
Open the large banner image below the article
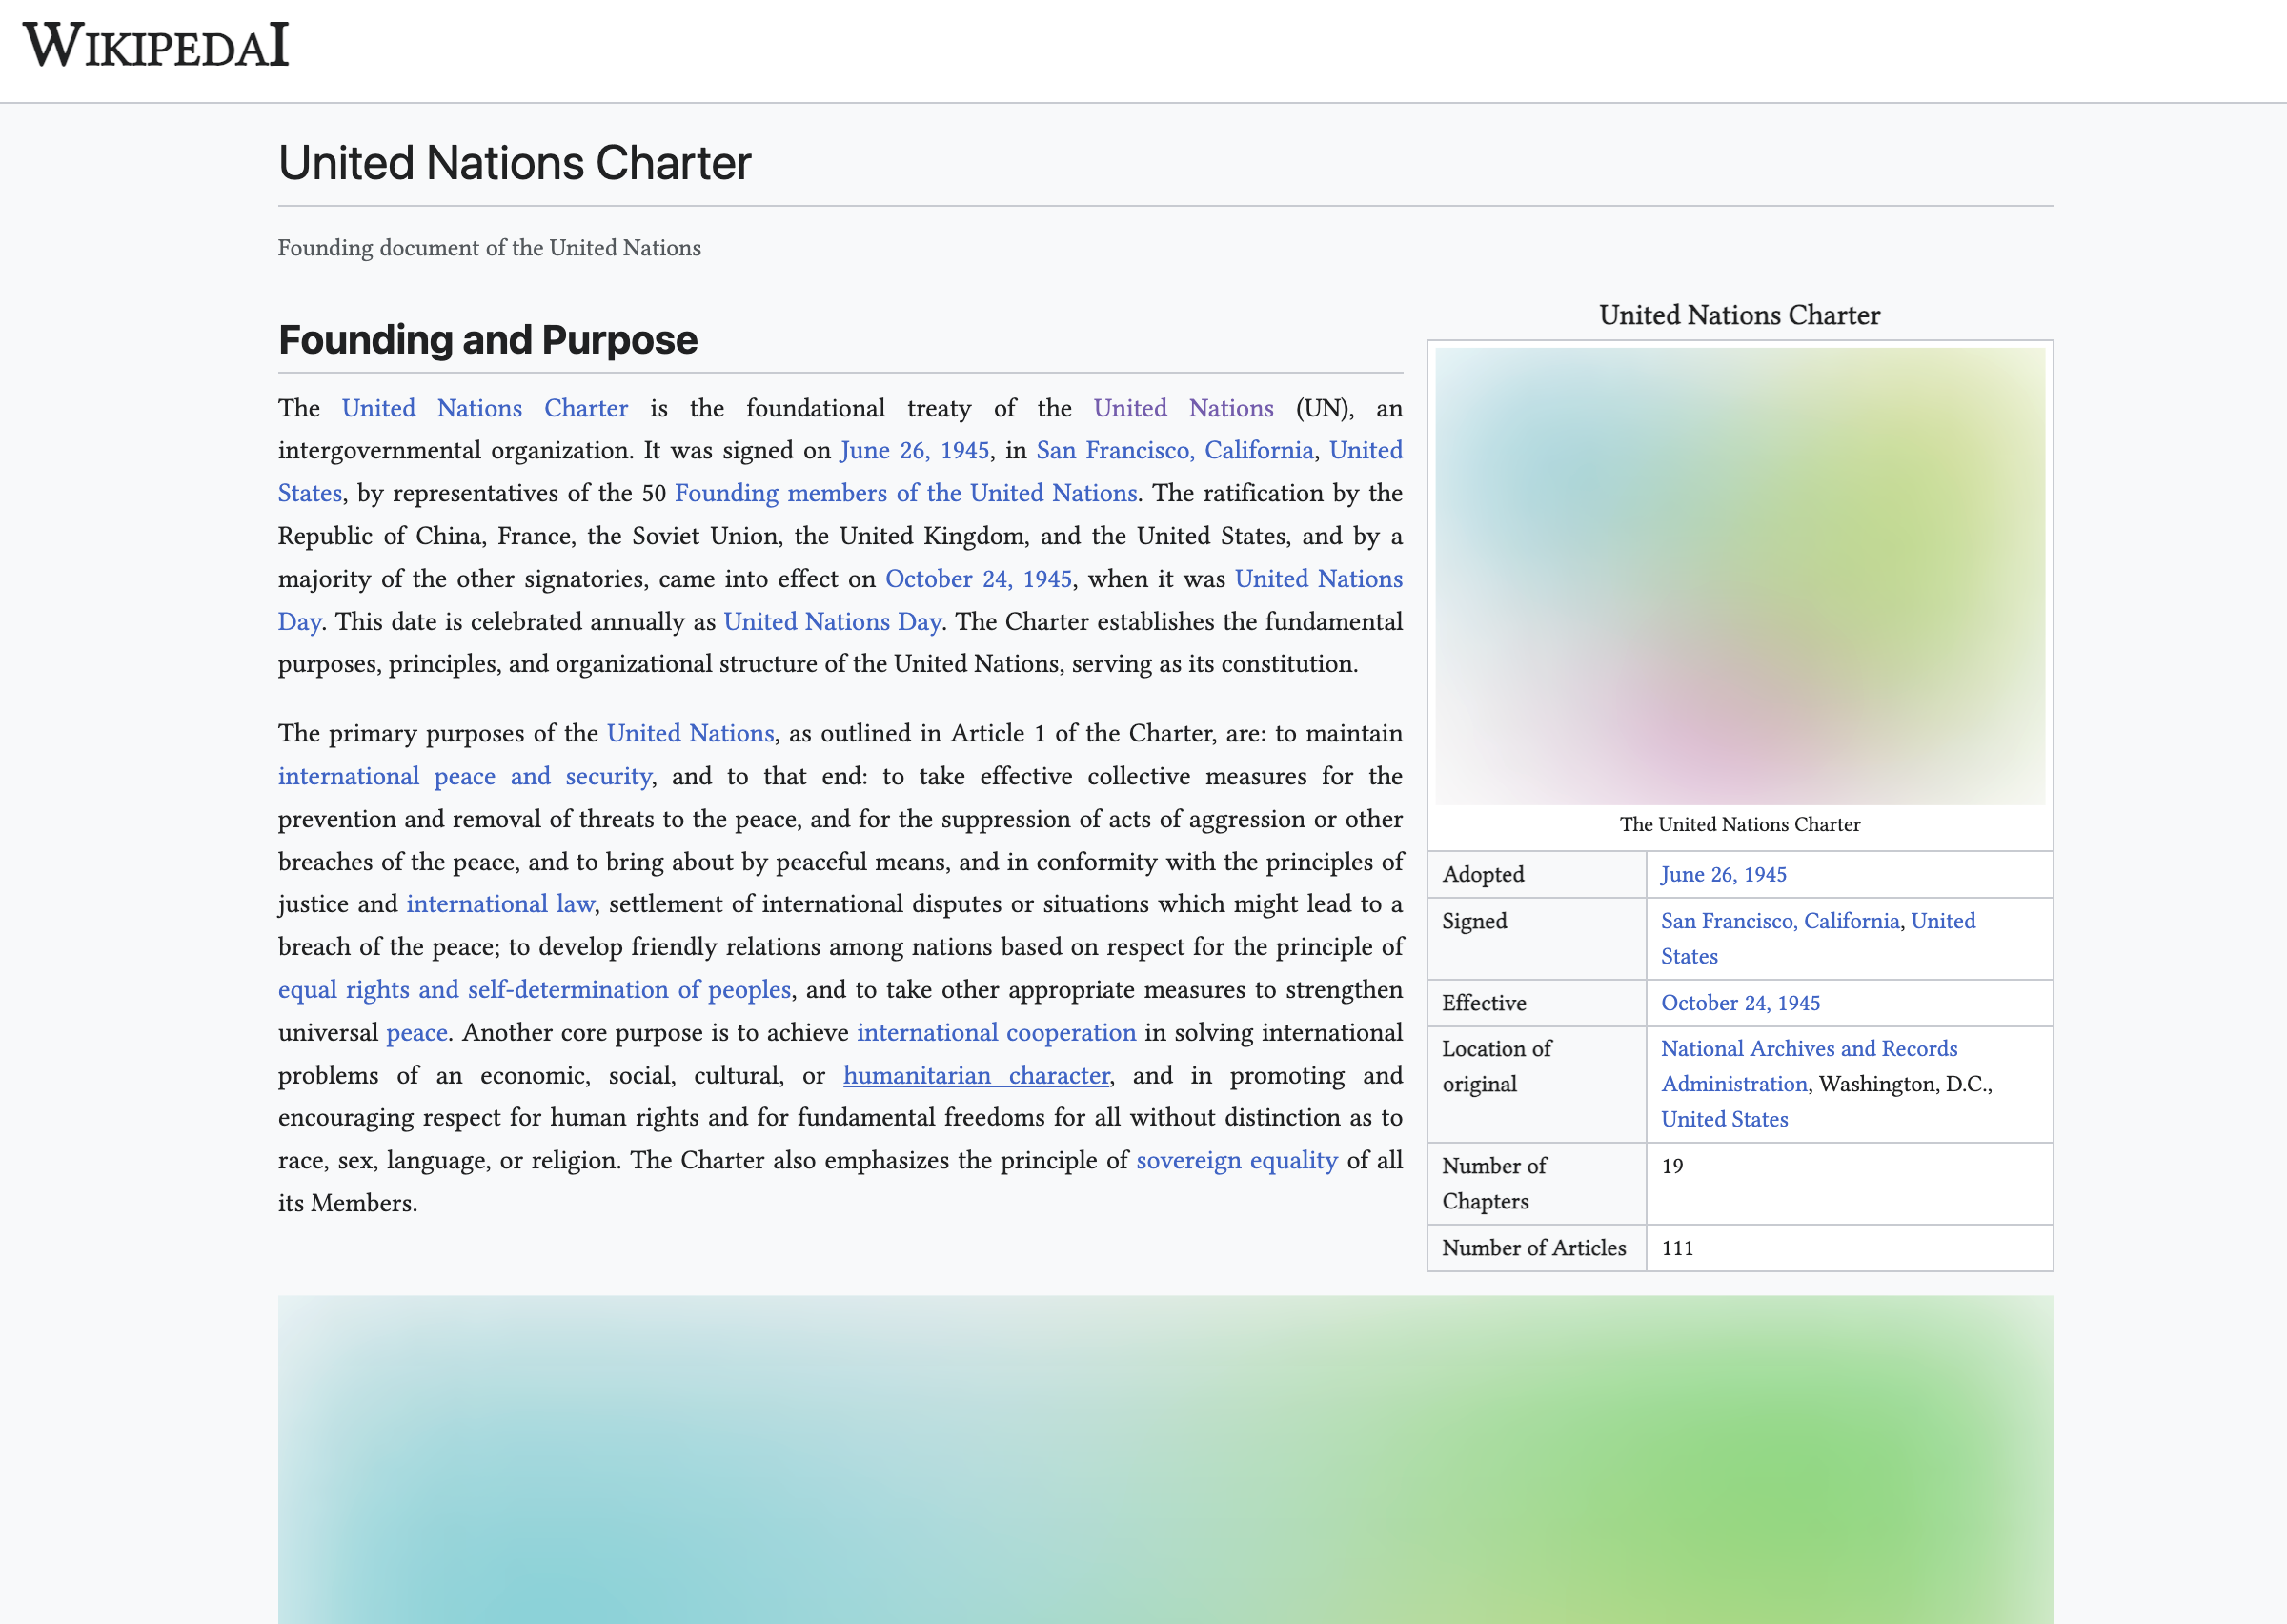[1165, 1460]
